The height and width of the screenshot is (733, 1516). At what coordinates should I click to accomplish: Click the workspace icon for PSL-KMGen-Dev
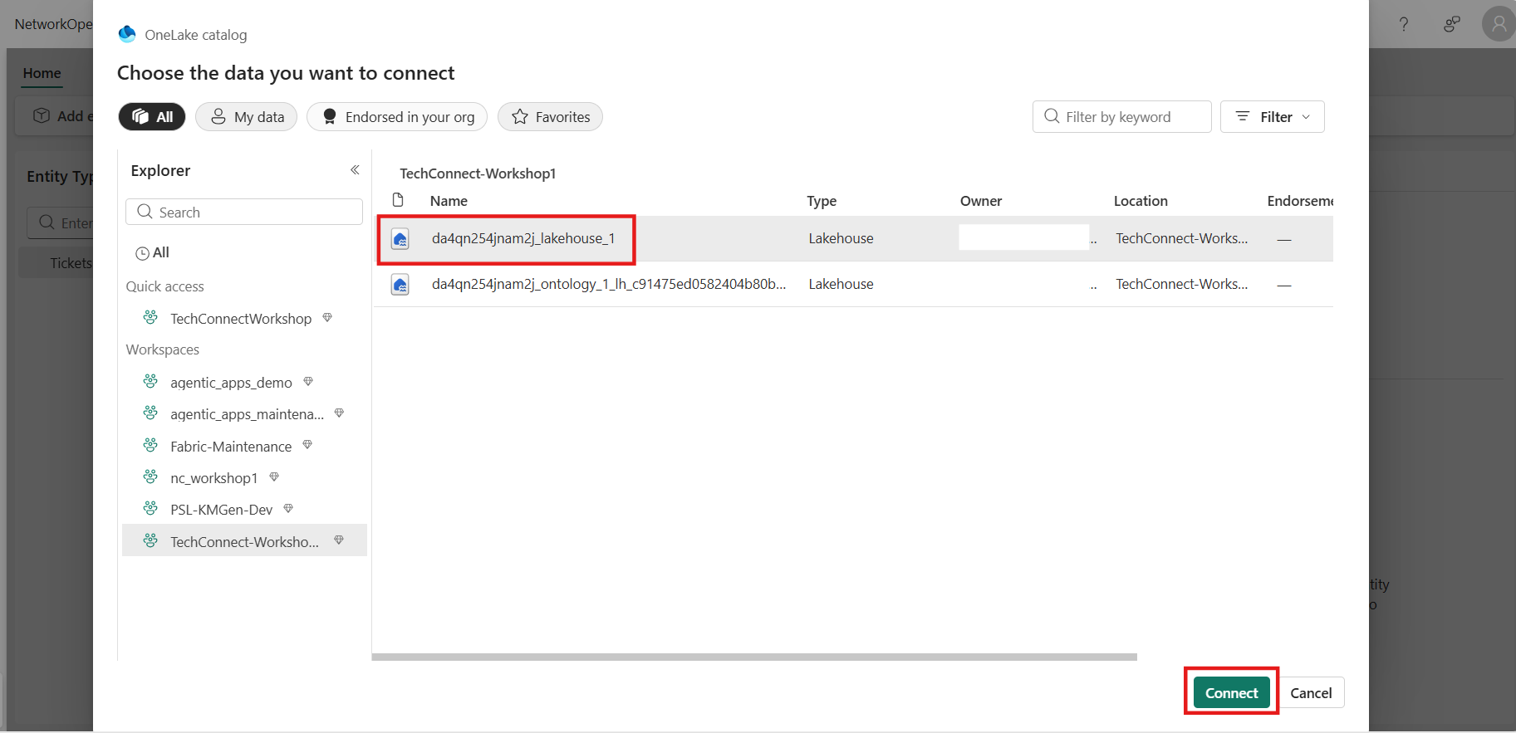tap(150, 508)
